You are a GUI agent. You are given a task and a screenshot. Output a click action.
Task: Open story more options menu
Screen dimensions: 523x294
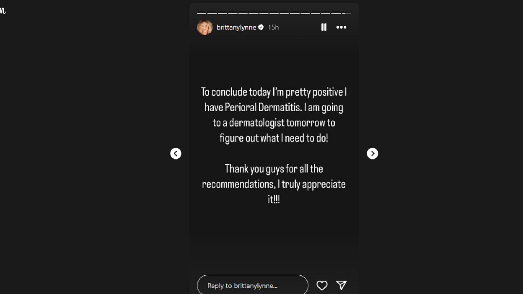[x=341, y=27]
